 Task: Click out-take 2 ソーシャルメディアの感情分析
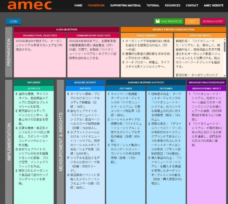124,130
